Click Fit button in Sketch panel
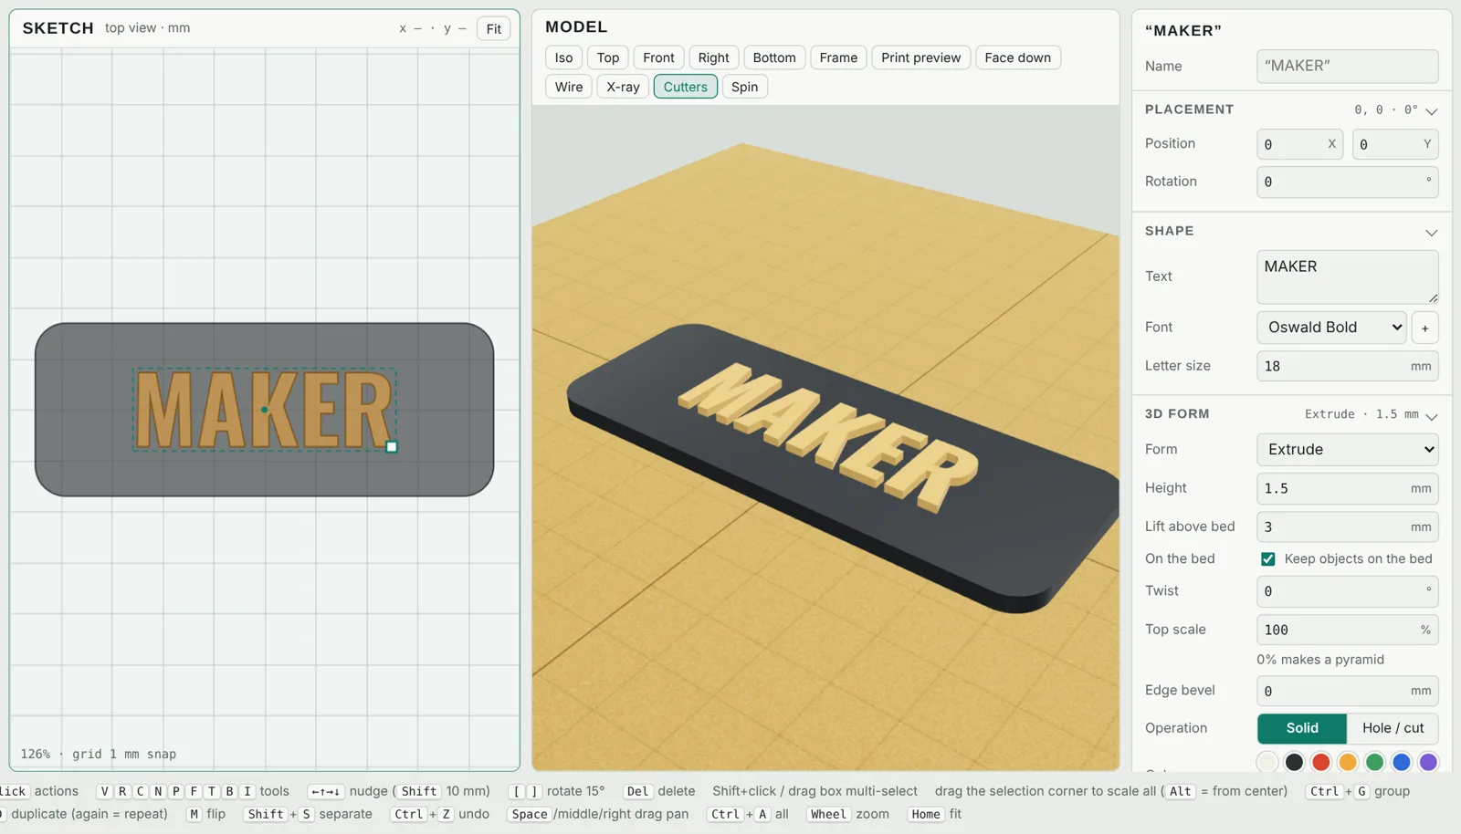This screenshot has height=834, width=1461. 493,29
